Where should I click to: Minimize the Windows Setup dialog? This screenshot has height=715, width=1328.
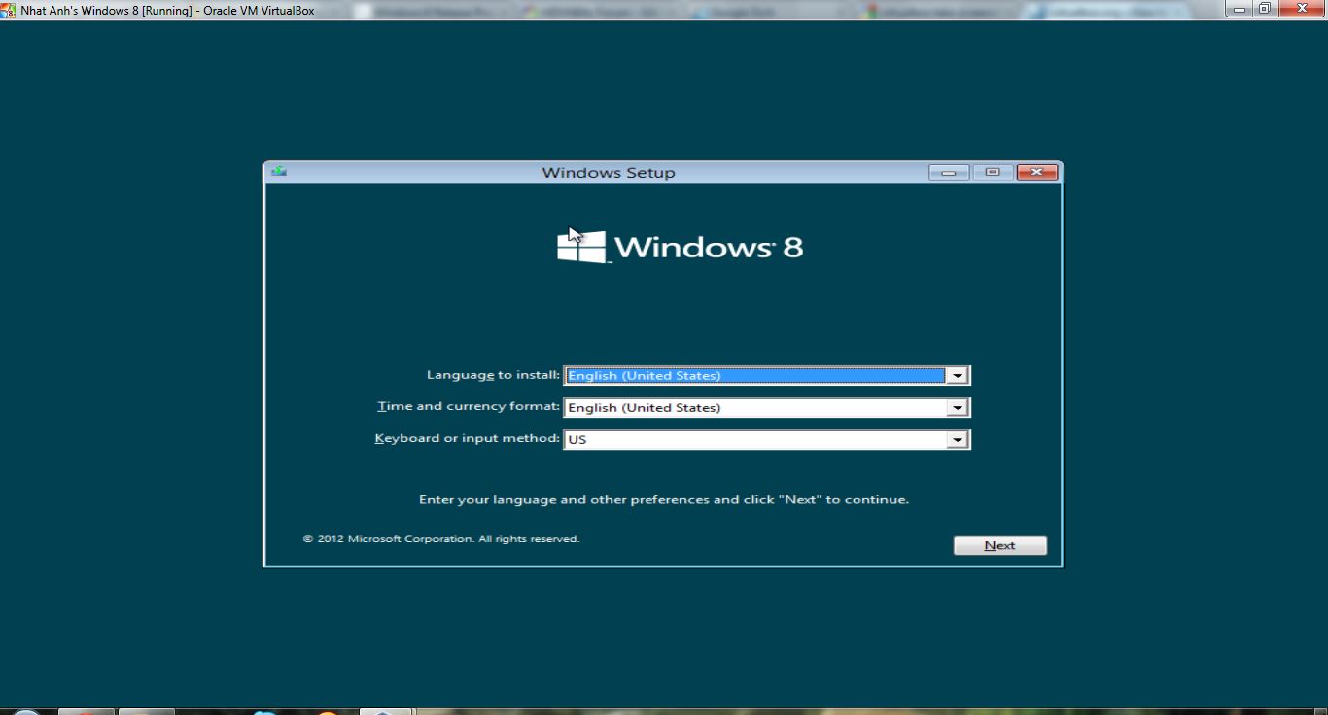(948, 172)
